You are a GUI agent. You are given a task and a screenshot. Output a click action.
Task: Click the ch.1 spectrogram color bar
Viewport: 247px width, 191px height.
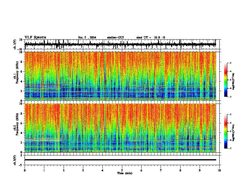tap(226, 80)
